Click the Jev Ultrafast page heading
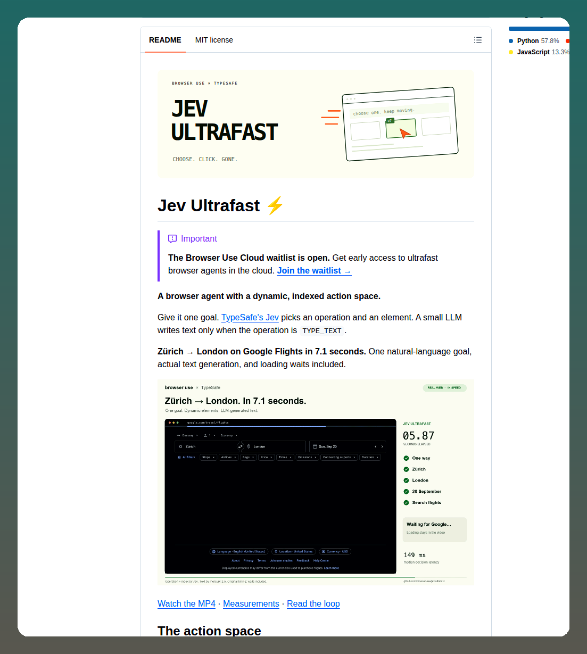 click(x=221, y=205)
